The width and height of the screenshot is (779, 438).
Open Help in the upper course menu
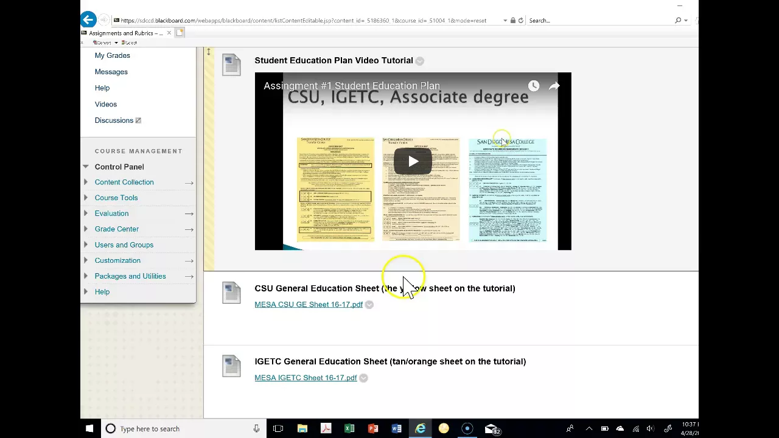[102, 88]
